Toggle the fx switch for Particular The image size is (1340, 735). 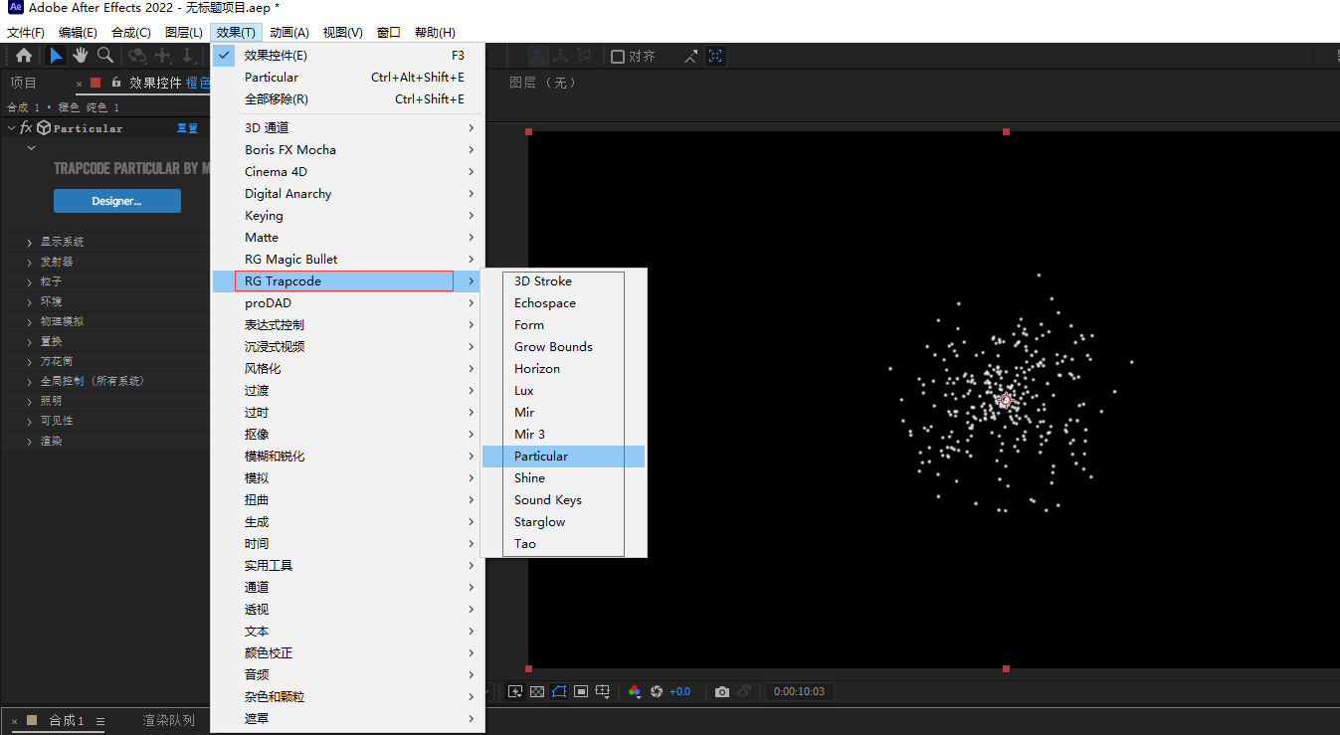(x=27, y=128)
